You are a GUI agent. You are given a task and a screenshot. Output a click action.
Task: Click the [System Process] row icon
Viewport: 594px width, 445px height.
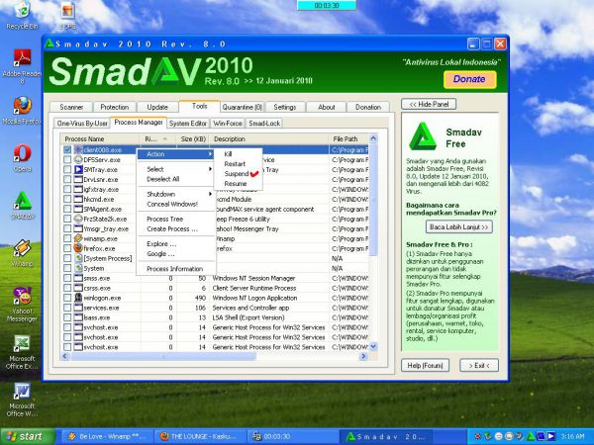pyautogui.click(x=78, y=258)
